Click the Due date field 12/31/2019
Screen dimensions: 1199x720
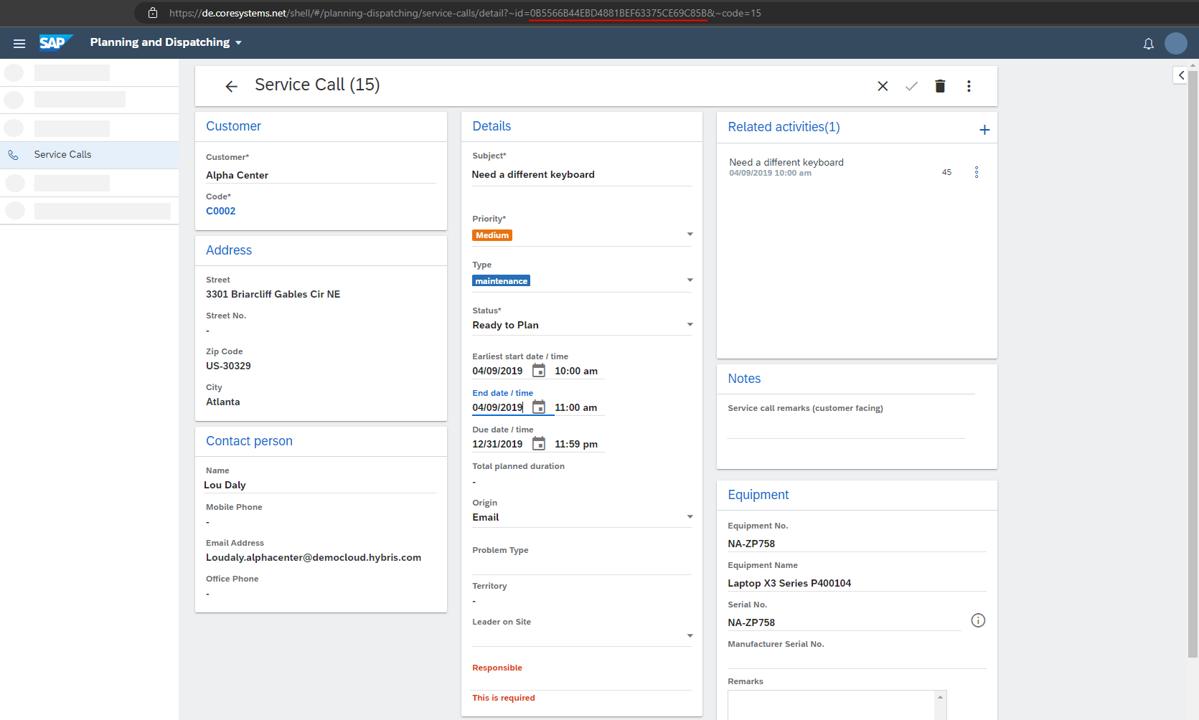(x=498, y=445)
